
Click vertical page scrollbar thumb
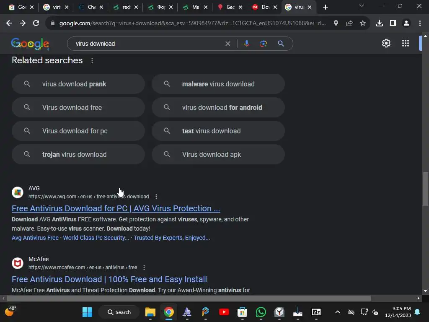(x=425, y=189)
